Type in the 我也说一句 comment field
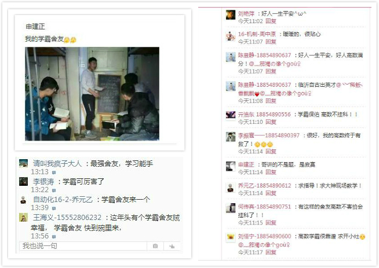This screenshot has width=379, height=268. pos(83,246)
